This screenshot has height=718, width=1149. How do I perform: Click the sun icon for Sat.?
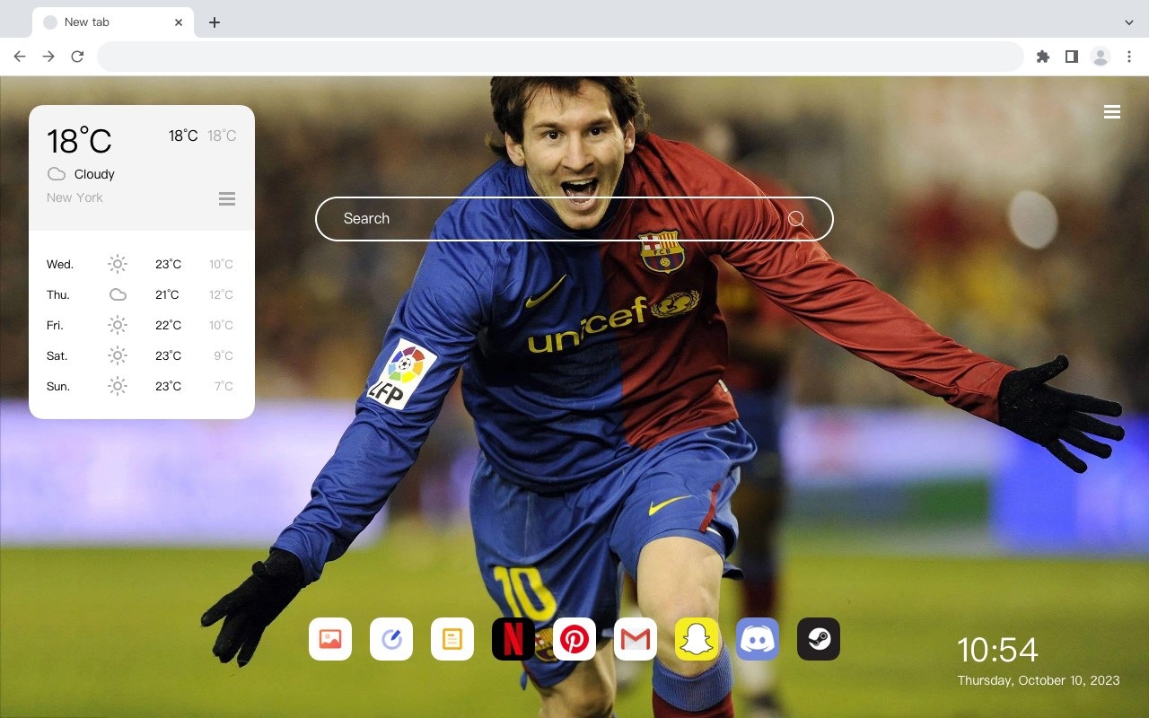click(x=118, y=355)
